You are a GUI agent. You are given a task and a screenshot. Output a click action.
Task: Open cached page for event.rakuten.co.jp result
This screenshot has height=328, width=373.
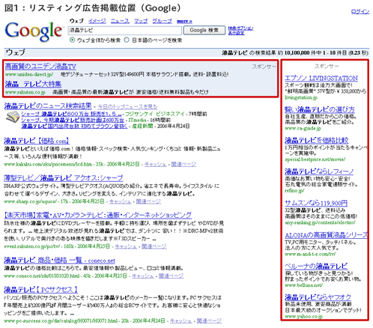click(126, 246)
